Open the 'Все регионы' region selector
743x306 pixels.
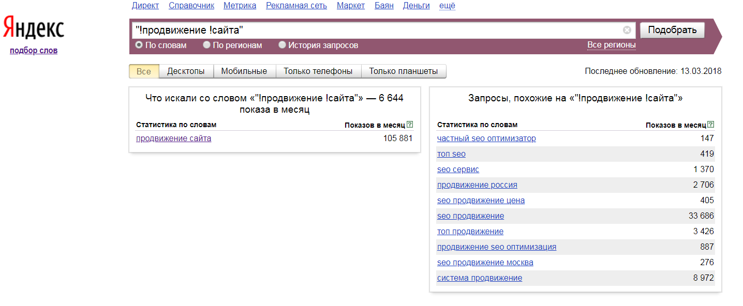tap(611, 45)
